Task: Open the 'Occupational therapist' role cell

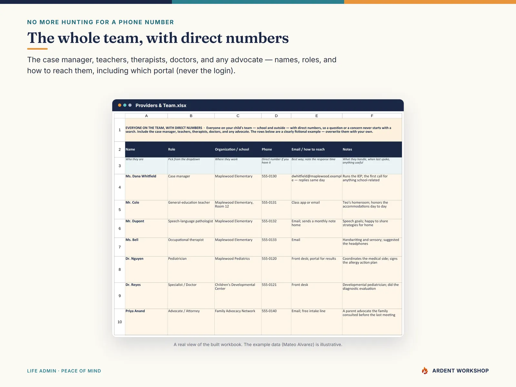Action: coord(191,247)
